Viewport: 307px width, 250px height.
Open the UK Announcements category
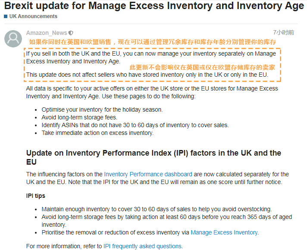(x=33, y=16)
